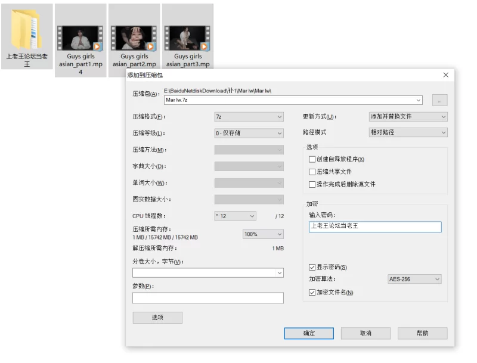Click the 帮助 help button
Image resolution: width=477 pixels, height=363 pixels.
(x=422, y=333)
